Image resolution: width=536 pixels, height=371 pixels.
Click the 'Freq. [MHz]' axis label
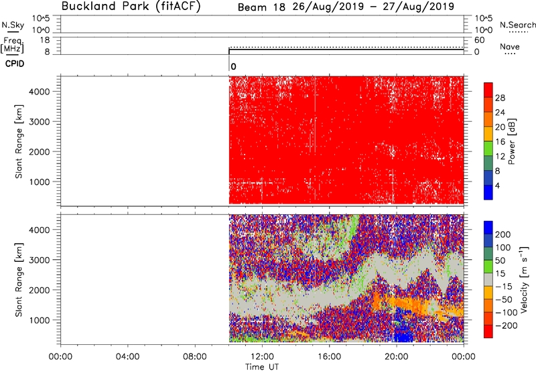(x=12, y=45)
